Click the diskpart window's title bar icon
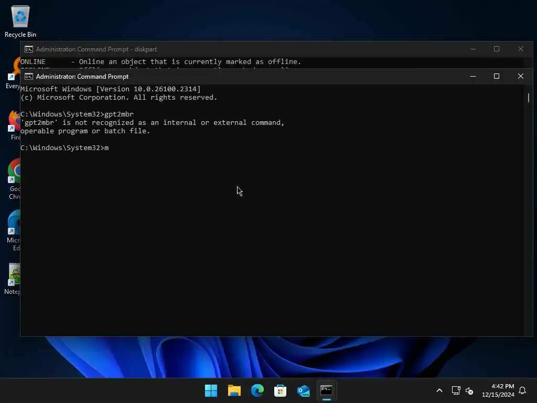The height and width of the screenshot is (403, 537). (29, 49)
